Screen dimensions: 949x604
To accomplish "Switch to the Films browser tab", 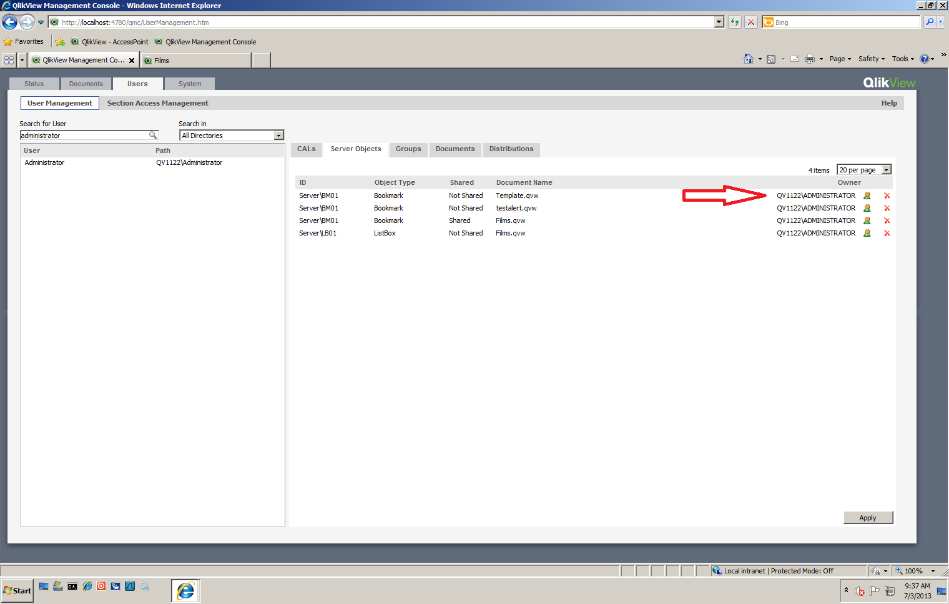I will pos(196,61).
